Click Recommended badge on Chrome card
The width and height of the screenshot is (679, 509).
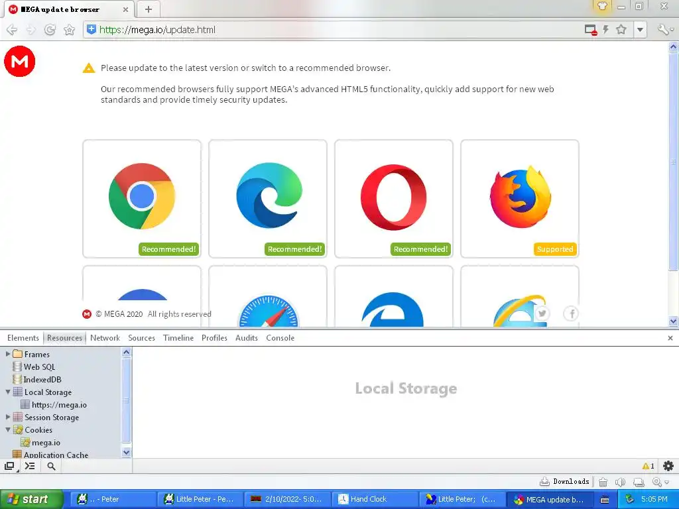pyautogui.click(x=169, y=249)
